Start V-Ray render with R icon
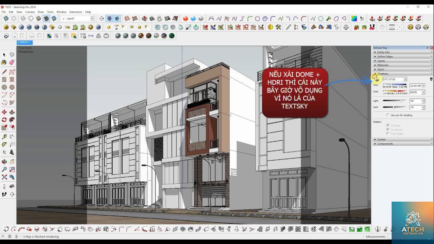 pos(21,27)
